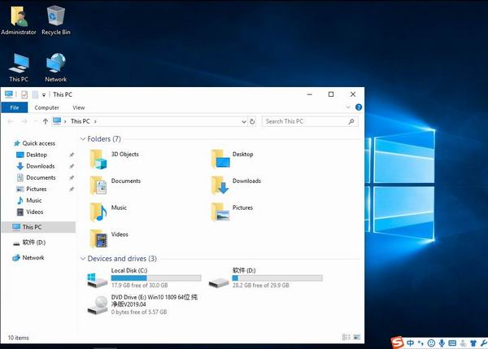Select Local Disk (C:) drive

click(x=144, y=278)
